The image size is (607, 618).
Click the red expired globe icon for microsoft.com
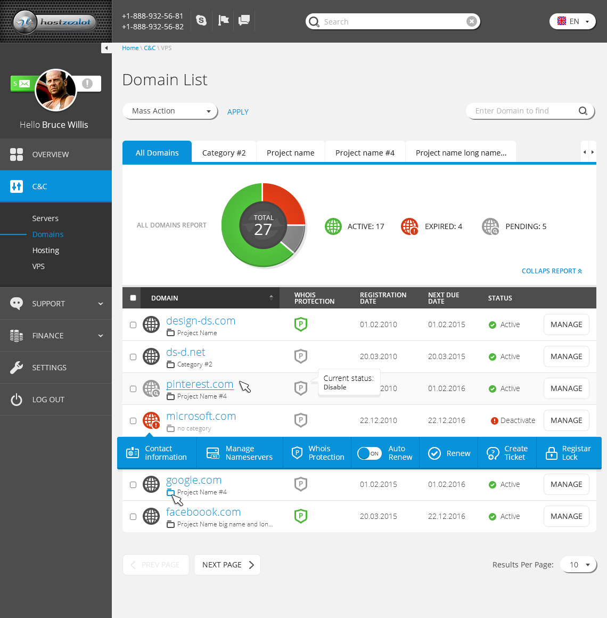[x=151, y=420]
